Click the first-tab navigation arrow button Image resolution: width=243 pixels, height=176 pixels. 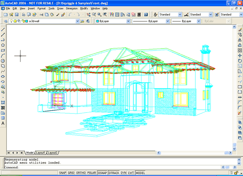tap(9, 153)
